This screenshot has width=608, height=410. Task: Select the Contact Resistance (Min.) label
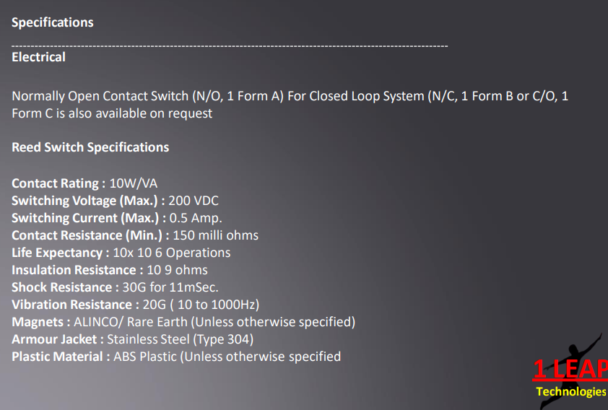(x=87, y=235)
